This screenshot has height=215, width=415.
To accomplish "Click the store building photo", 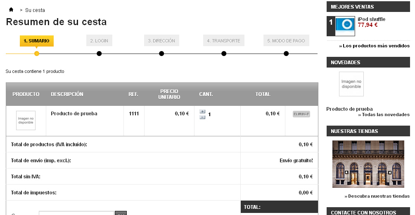I will (x=368, y=164).
